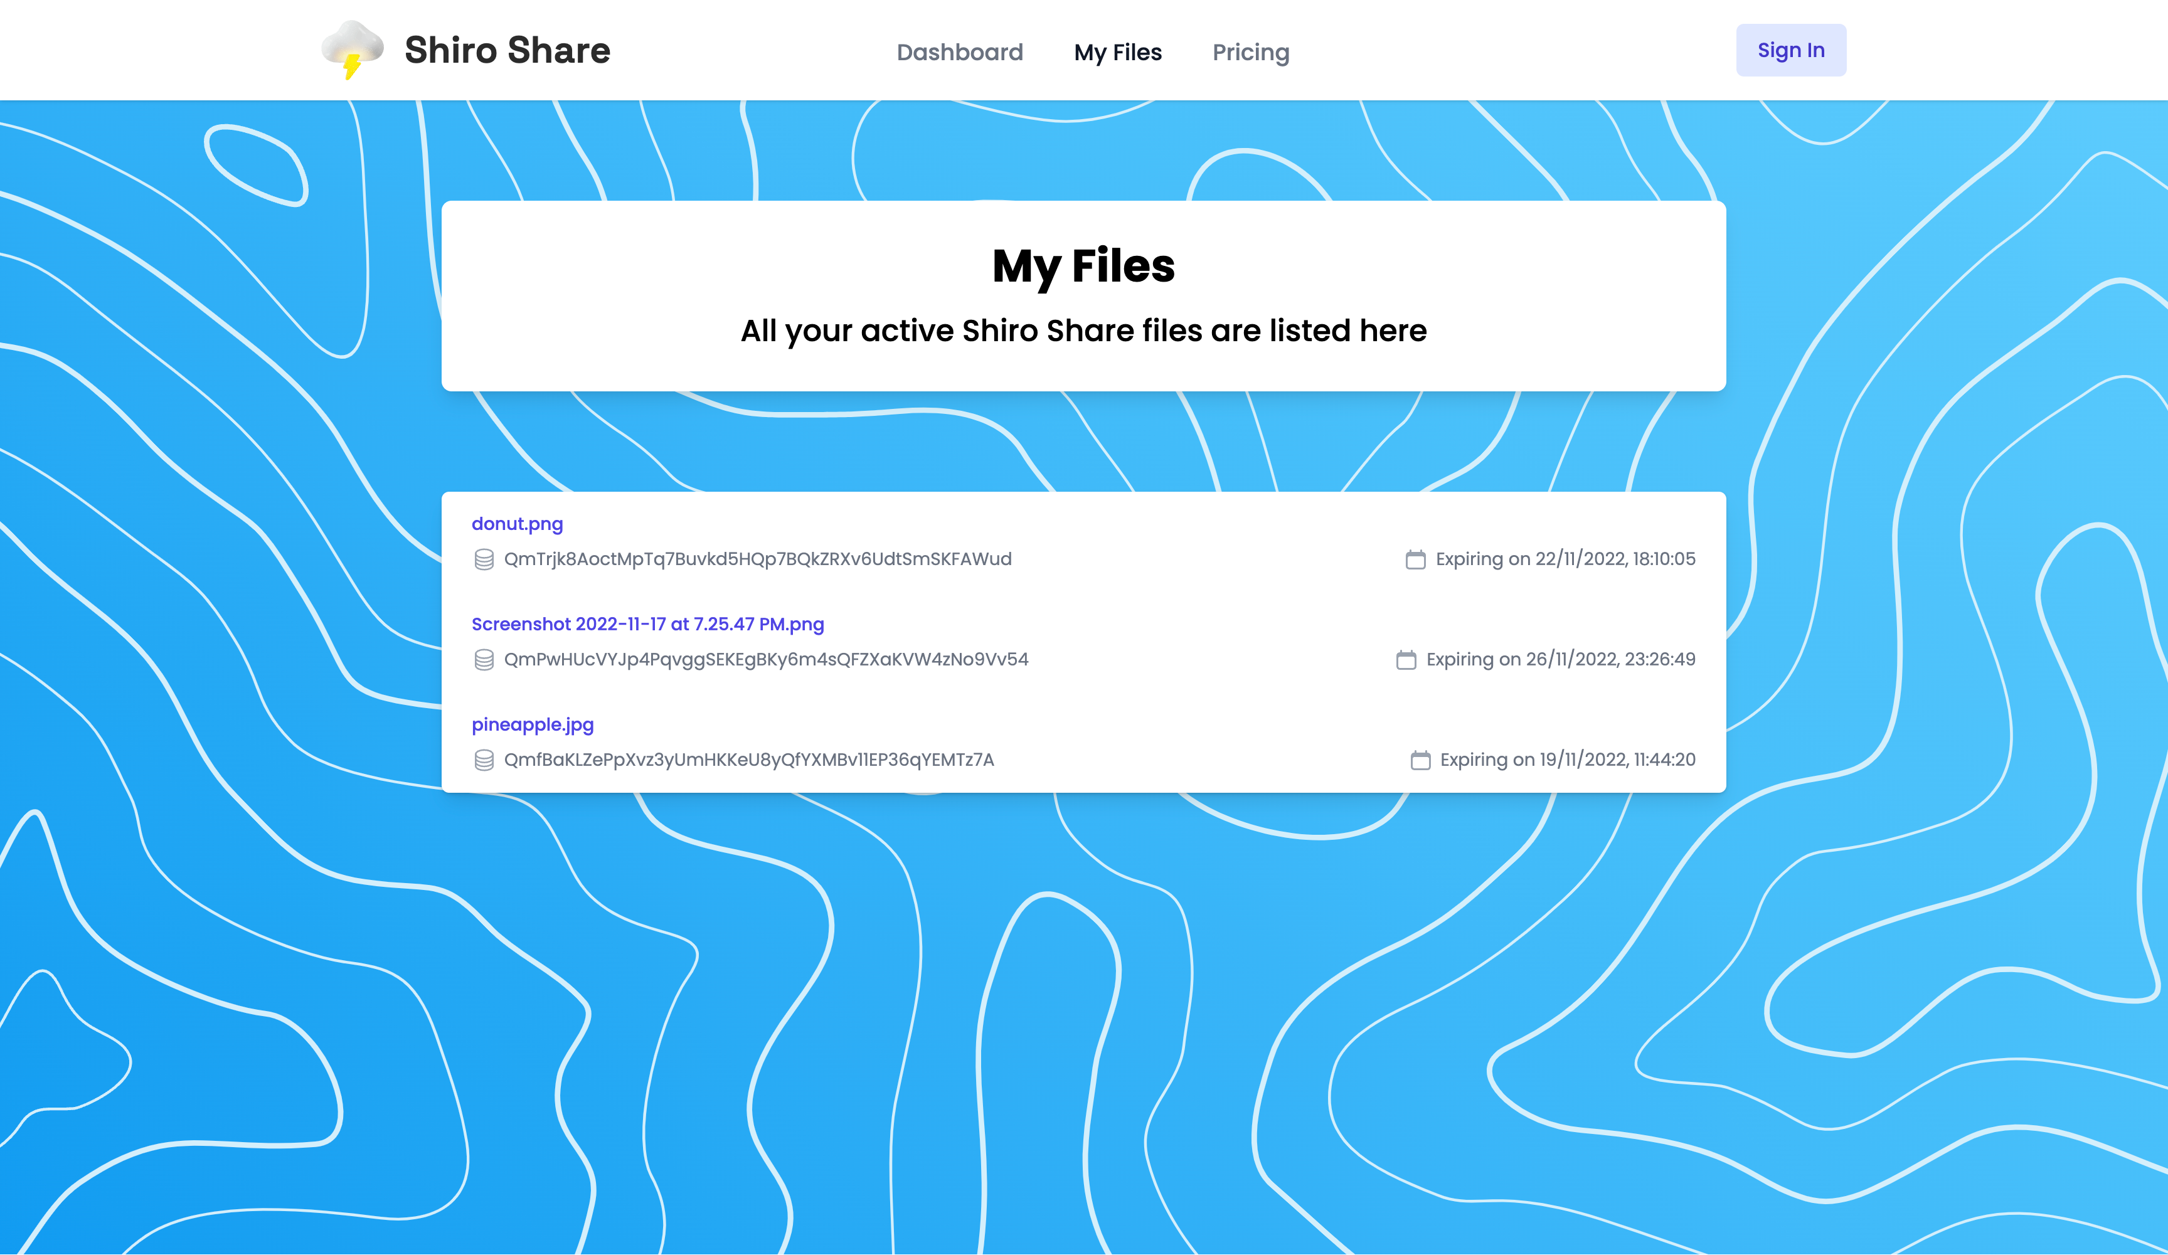The width and height of the screenshot is (2168, 1255).
Task: Click calendar icon for donut.png expiry
Action: 1415,560
